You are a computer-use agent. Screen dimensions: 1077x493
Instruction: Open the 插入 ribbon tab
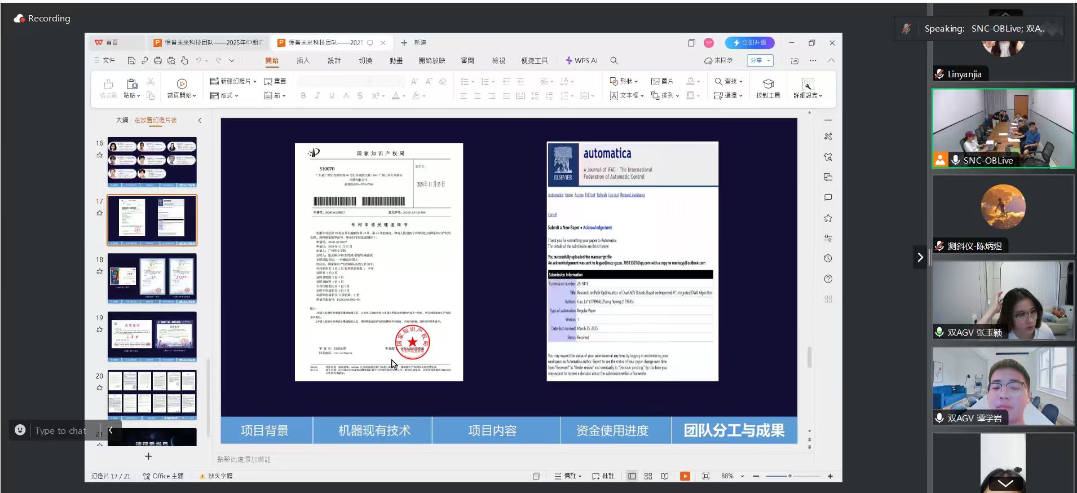[303, 60]
